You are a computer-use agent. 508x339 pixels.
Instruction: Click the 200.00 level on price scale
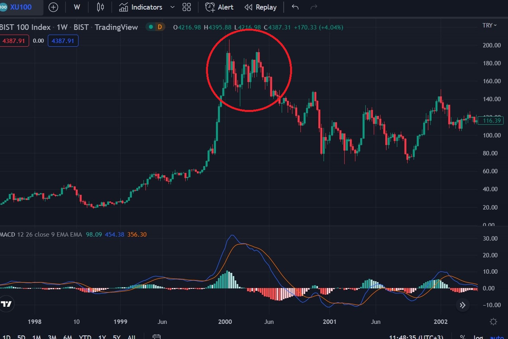tap(491, 45)
